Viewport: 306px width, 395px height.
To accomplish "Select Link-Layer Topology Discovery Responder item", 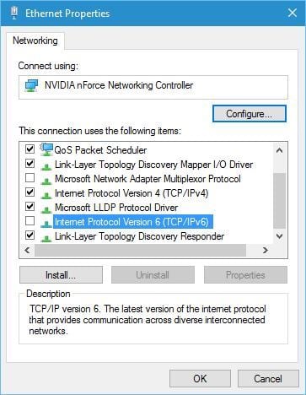I will [x=139, y=236].
